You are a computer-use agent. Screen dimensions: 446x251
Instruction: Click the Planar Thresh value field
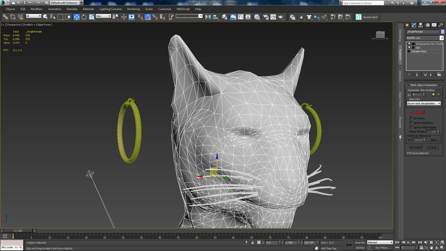click(x=431, y=132)
